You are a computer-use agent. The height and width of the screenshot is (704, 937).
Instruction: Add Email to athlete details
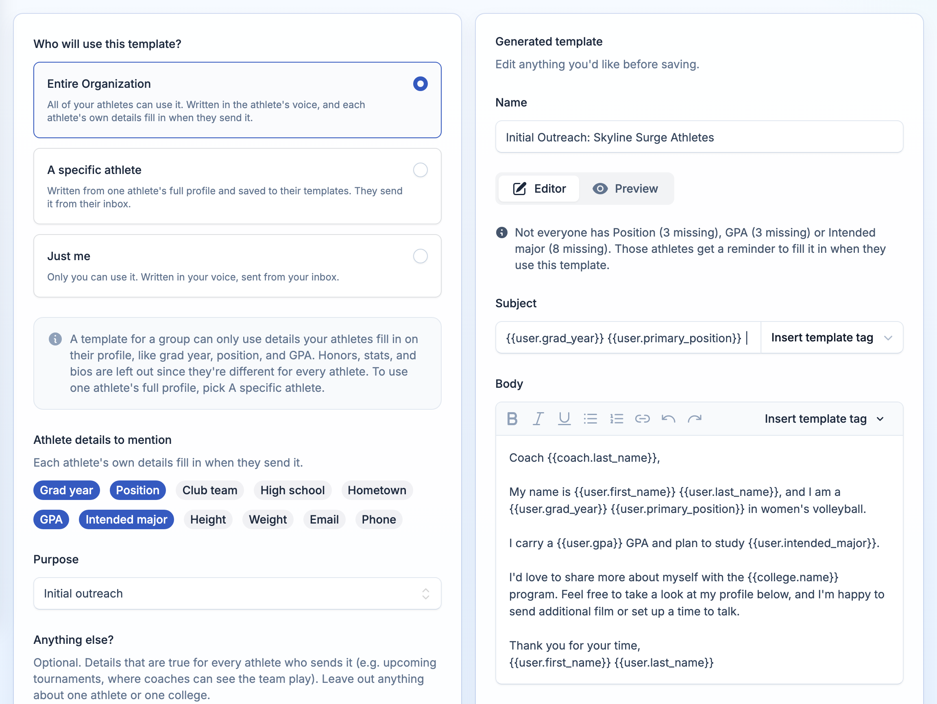[x=324, y=519]
